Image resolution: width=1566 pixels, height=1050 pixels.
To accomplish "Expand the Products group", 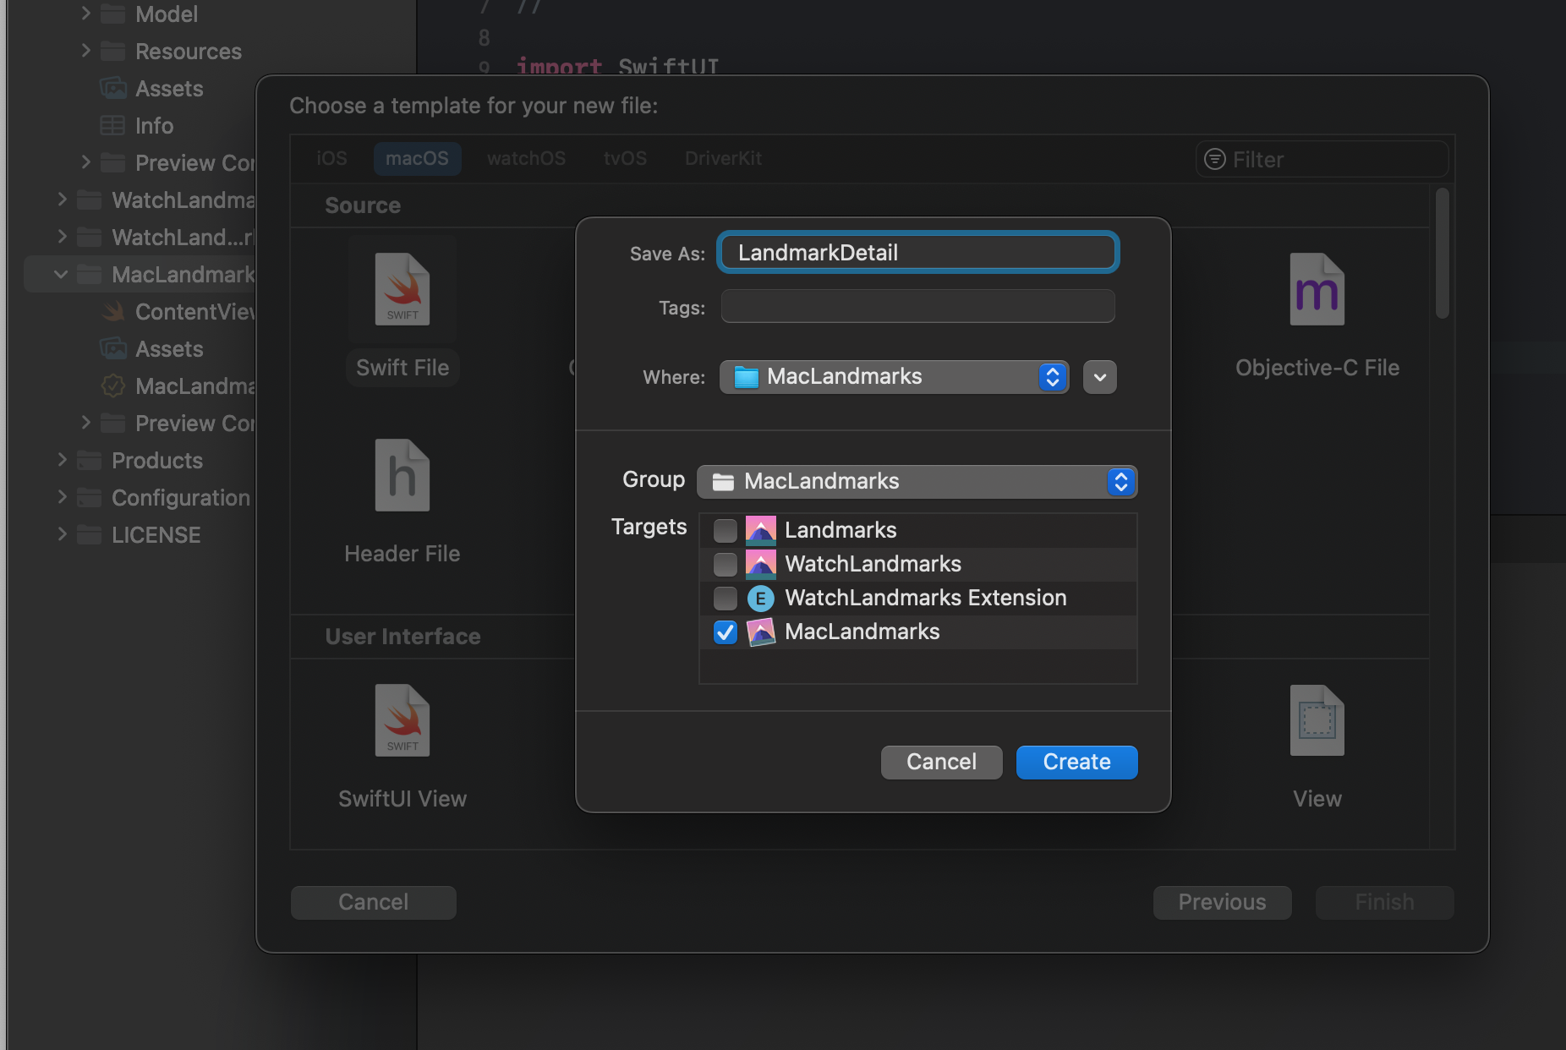I will [x=62, y=460].
